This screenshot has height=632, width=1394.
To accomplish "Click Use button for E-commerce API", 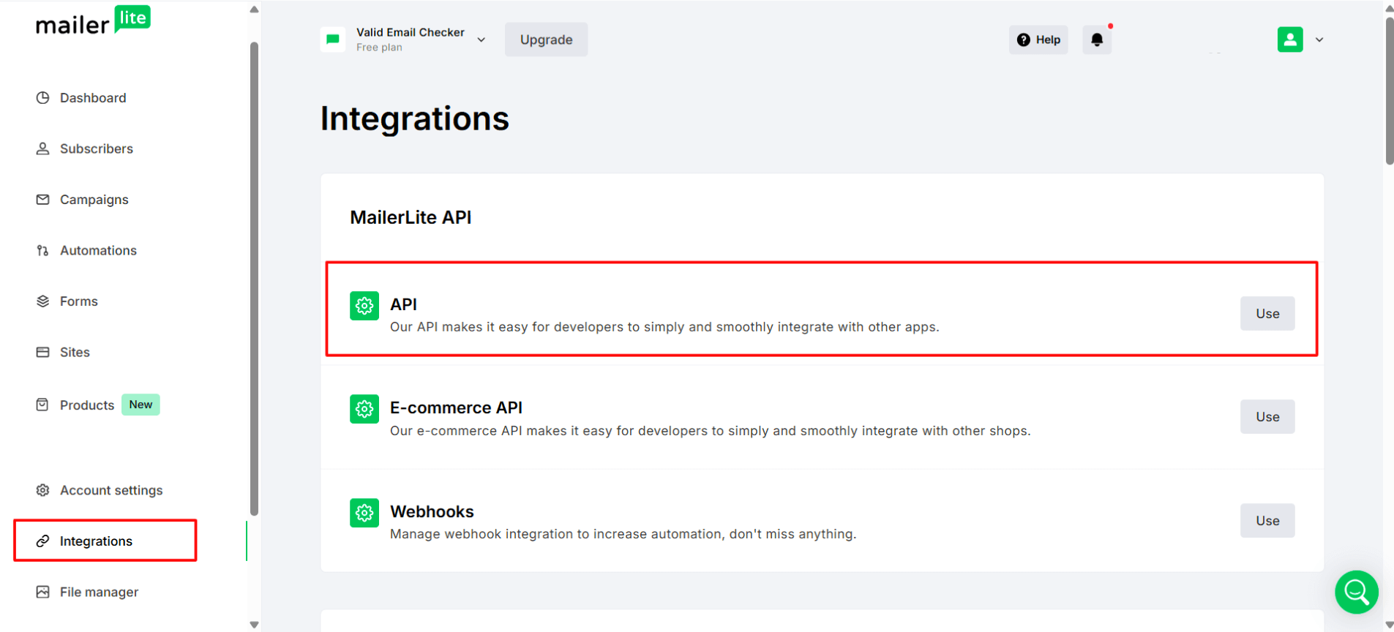I will pos(1267,417).
